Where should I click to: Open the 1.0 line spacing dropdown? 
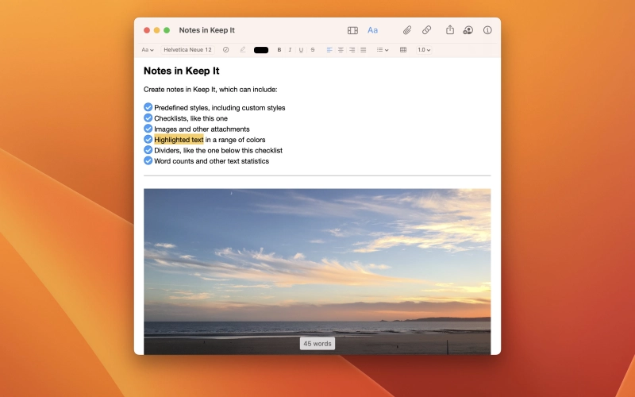424,50
